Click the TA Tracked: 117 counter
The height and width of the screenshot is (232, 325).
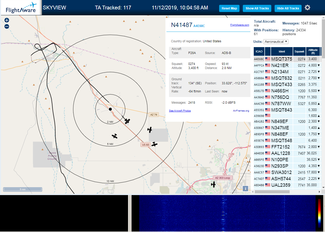[x=113, y=8]
